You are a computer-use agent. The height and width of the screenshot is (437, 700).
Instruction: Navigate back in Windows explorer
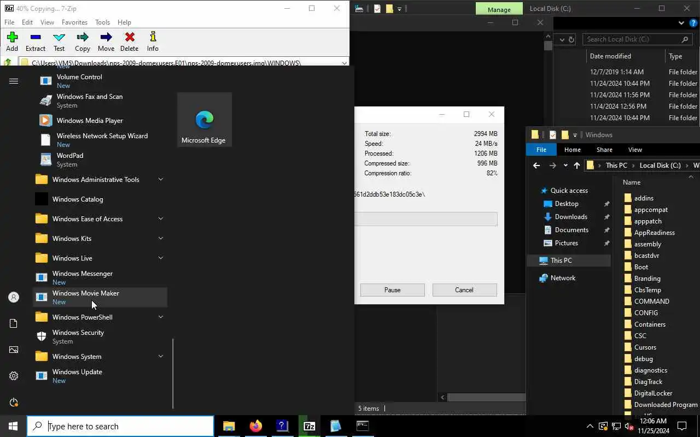(x=536, y=166)
